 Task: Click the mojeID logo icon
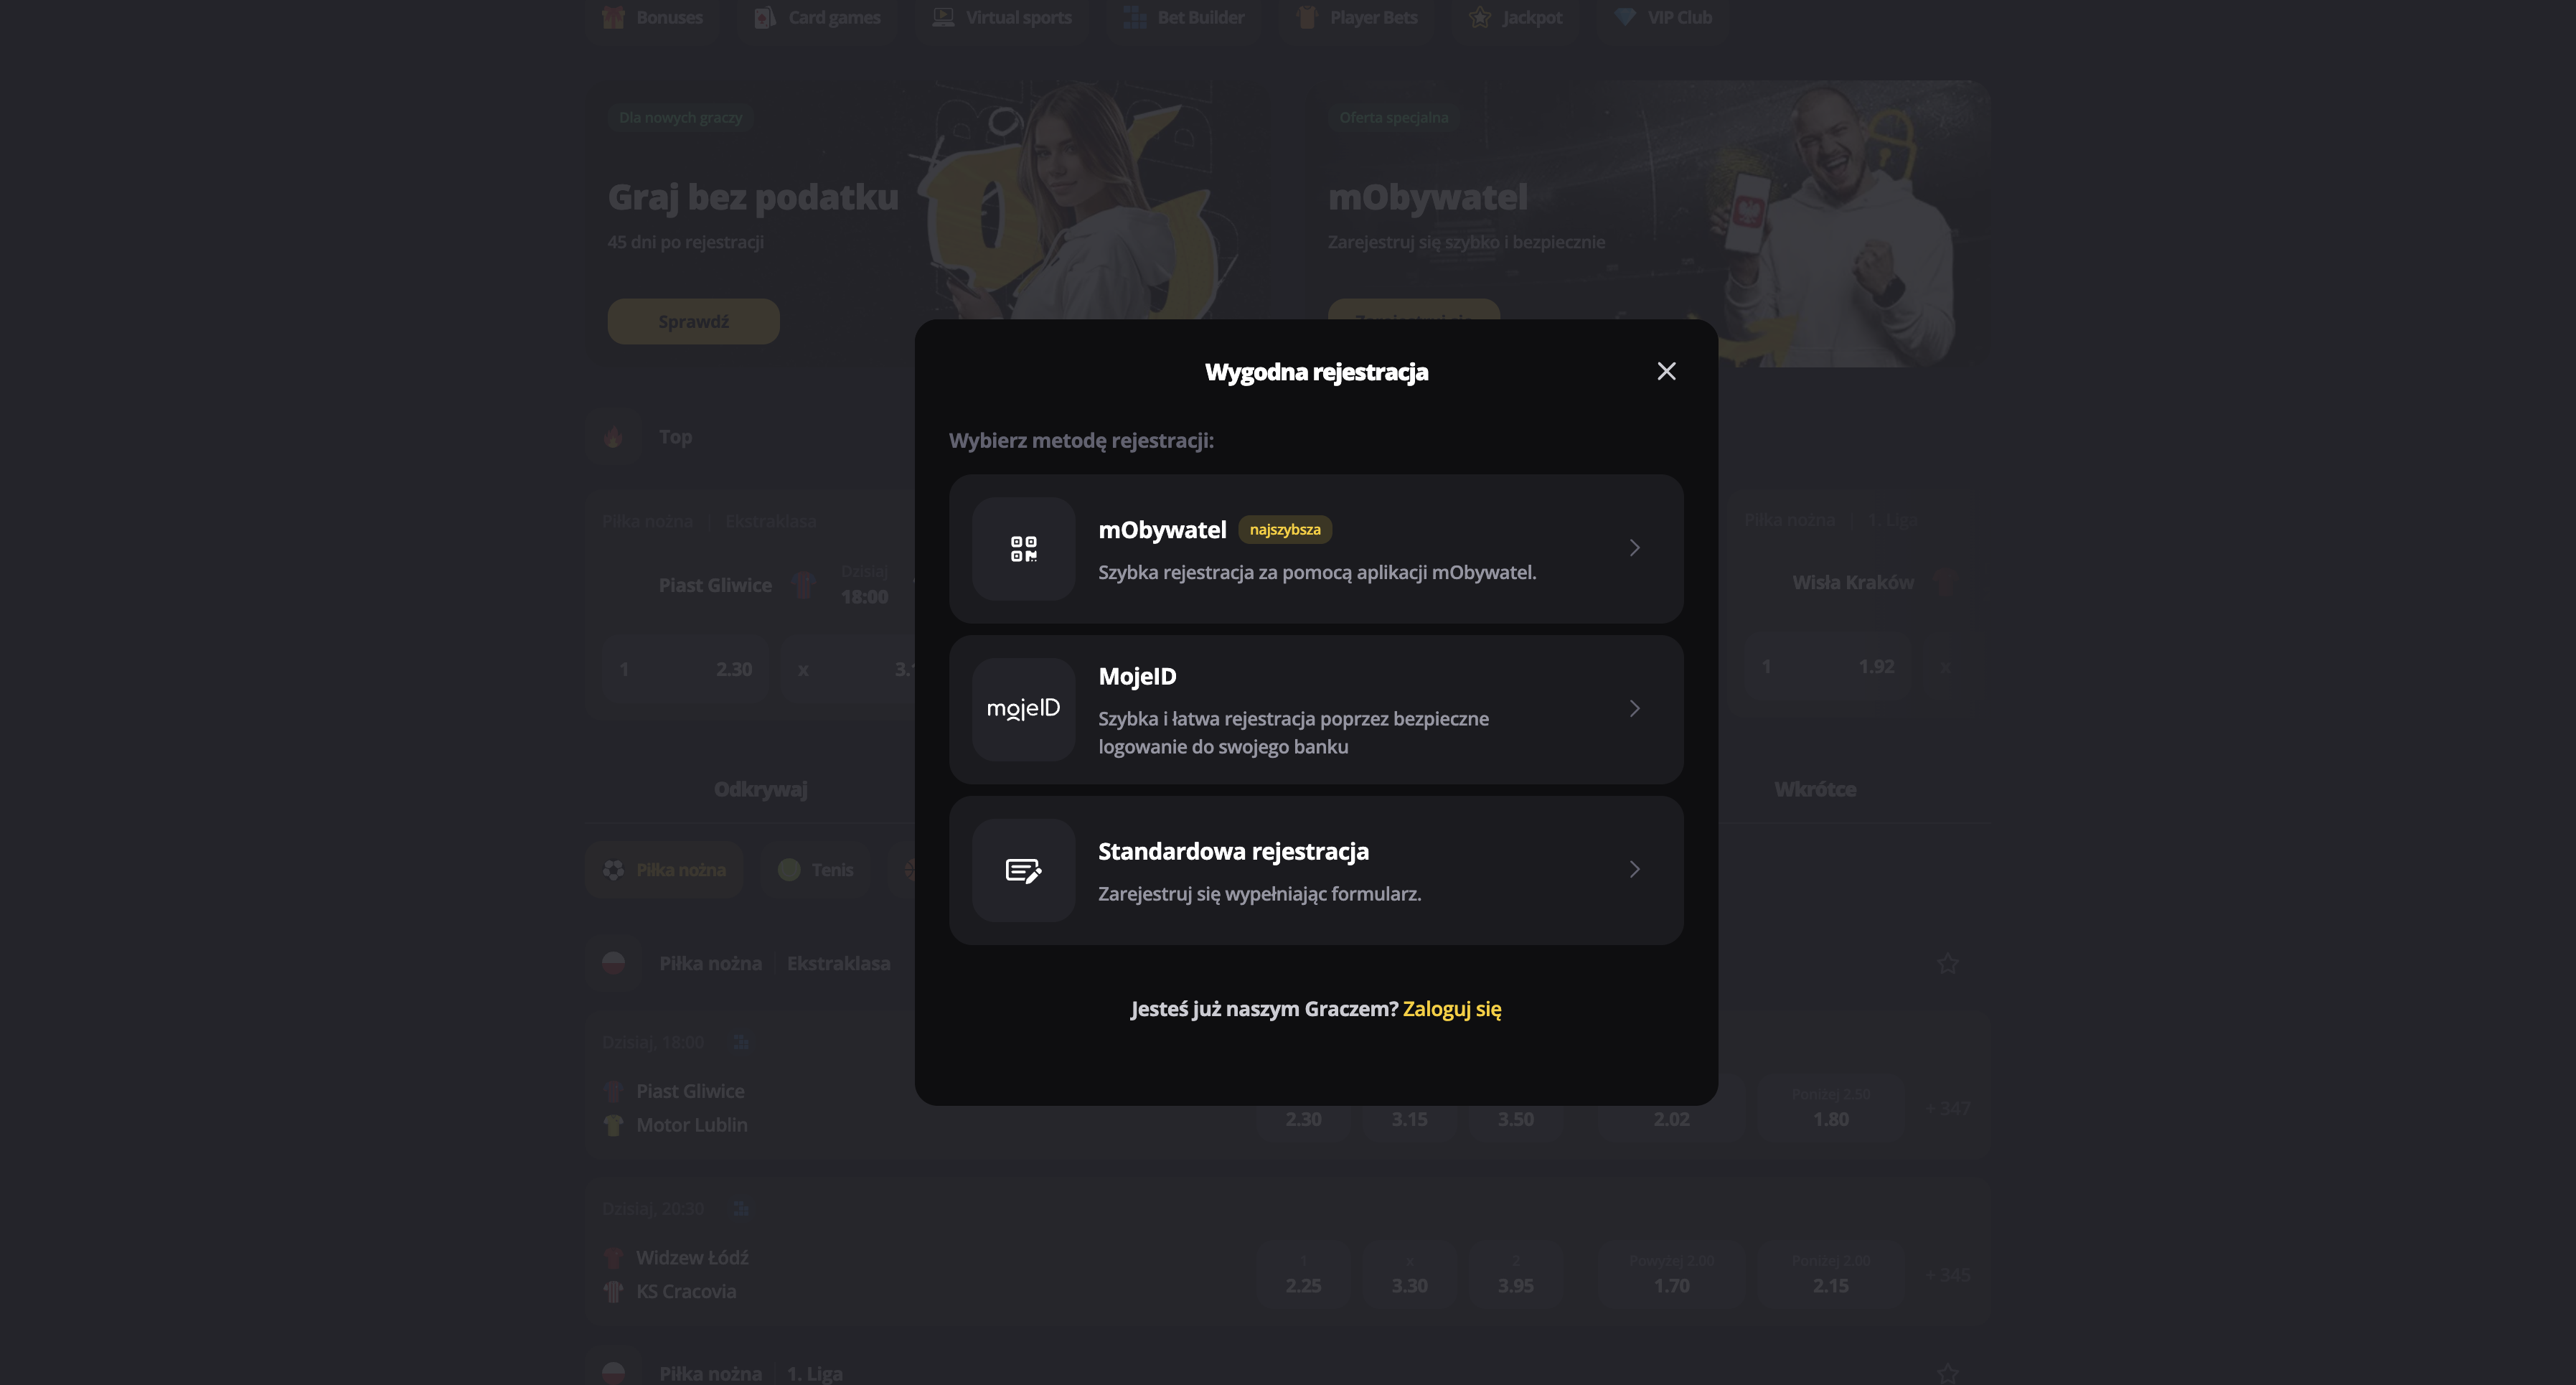coord(1023,709)
